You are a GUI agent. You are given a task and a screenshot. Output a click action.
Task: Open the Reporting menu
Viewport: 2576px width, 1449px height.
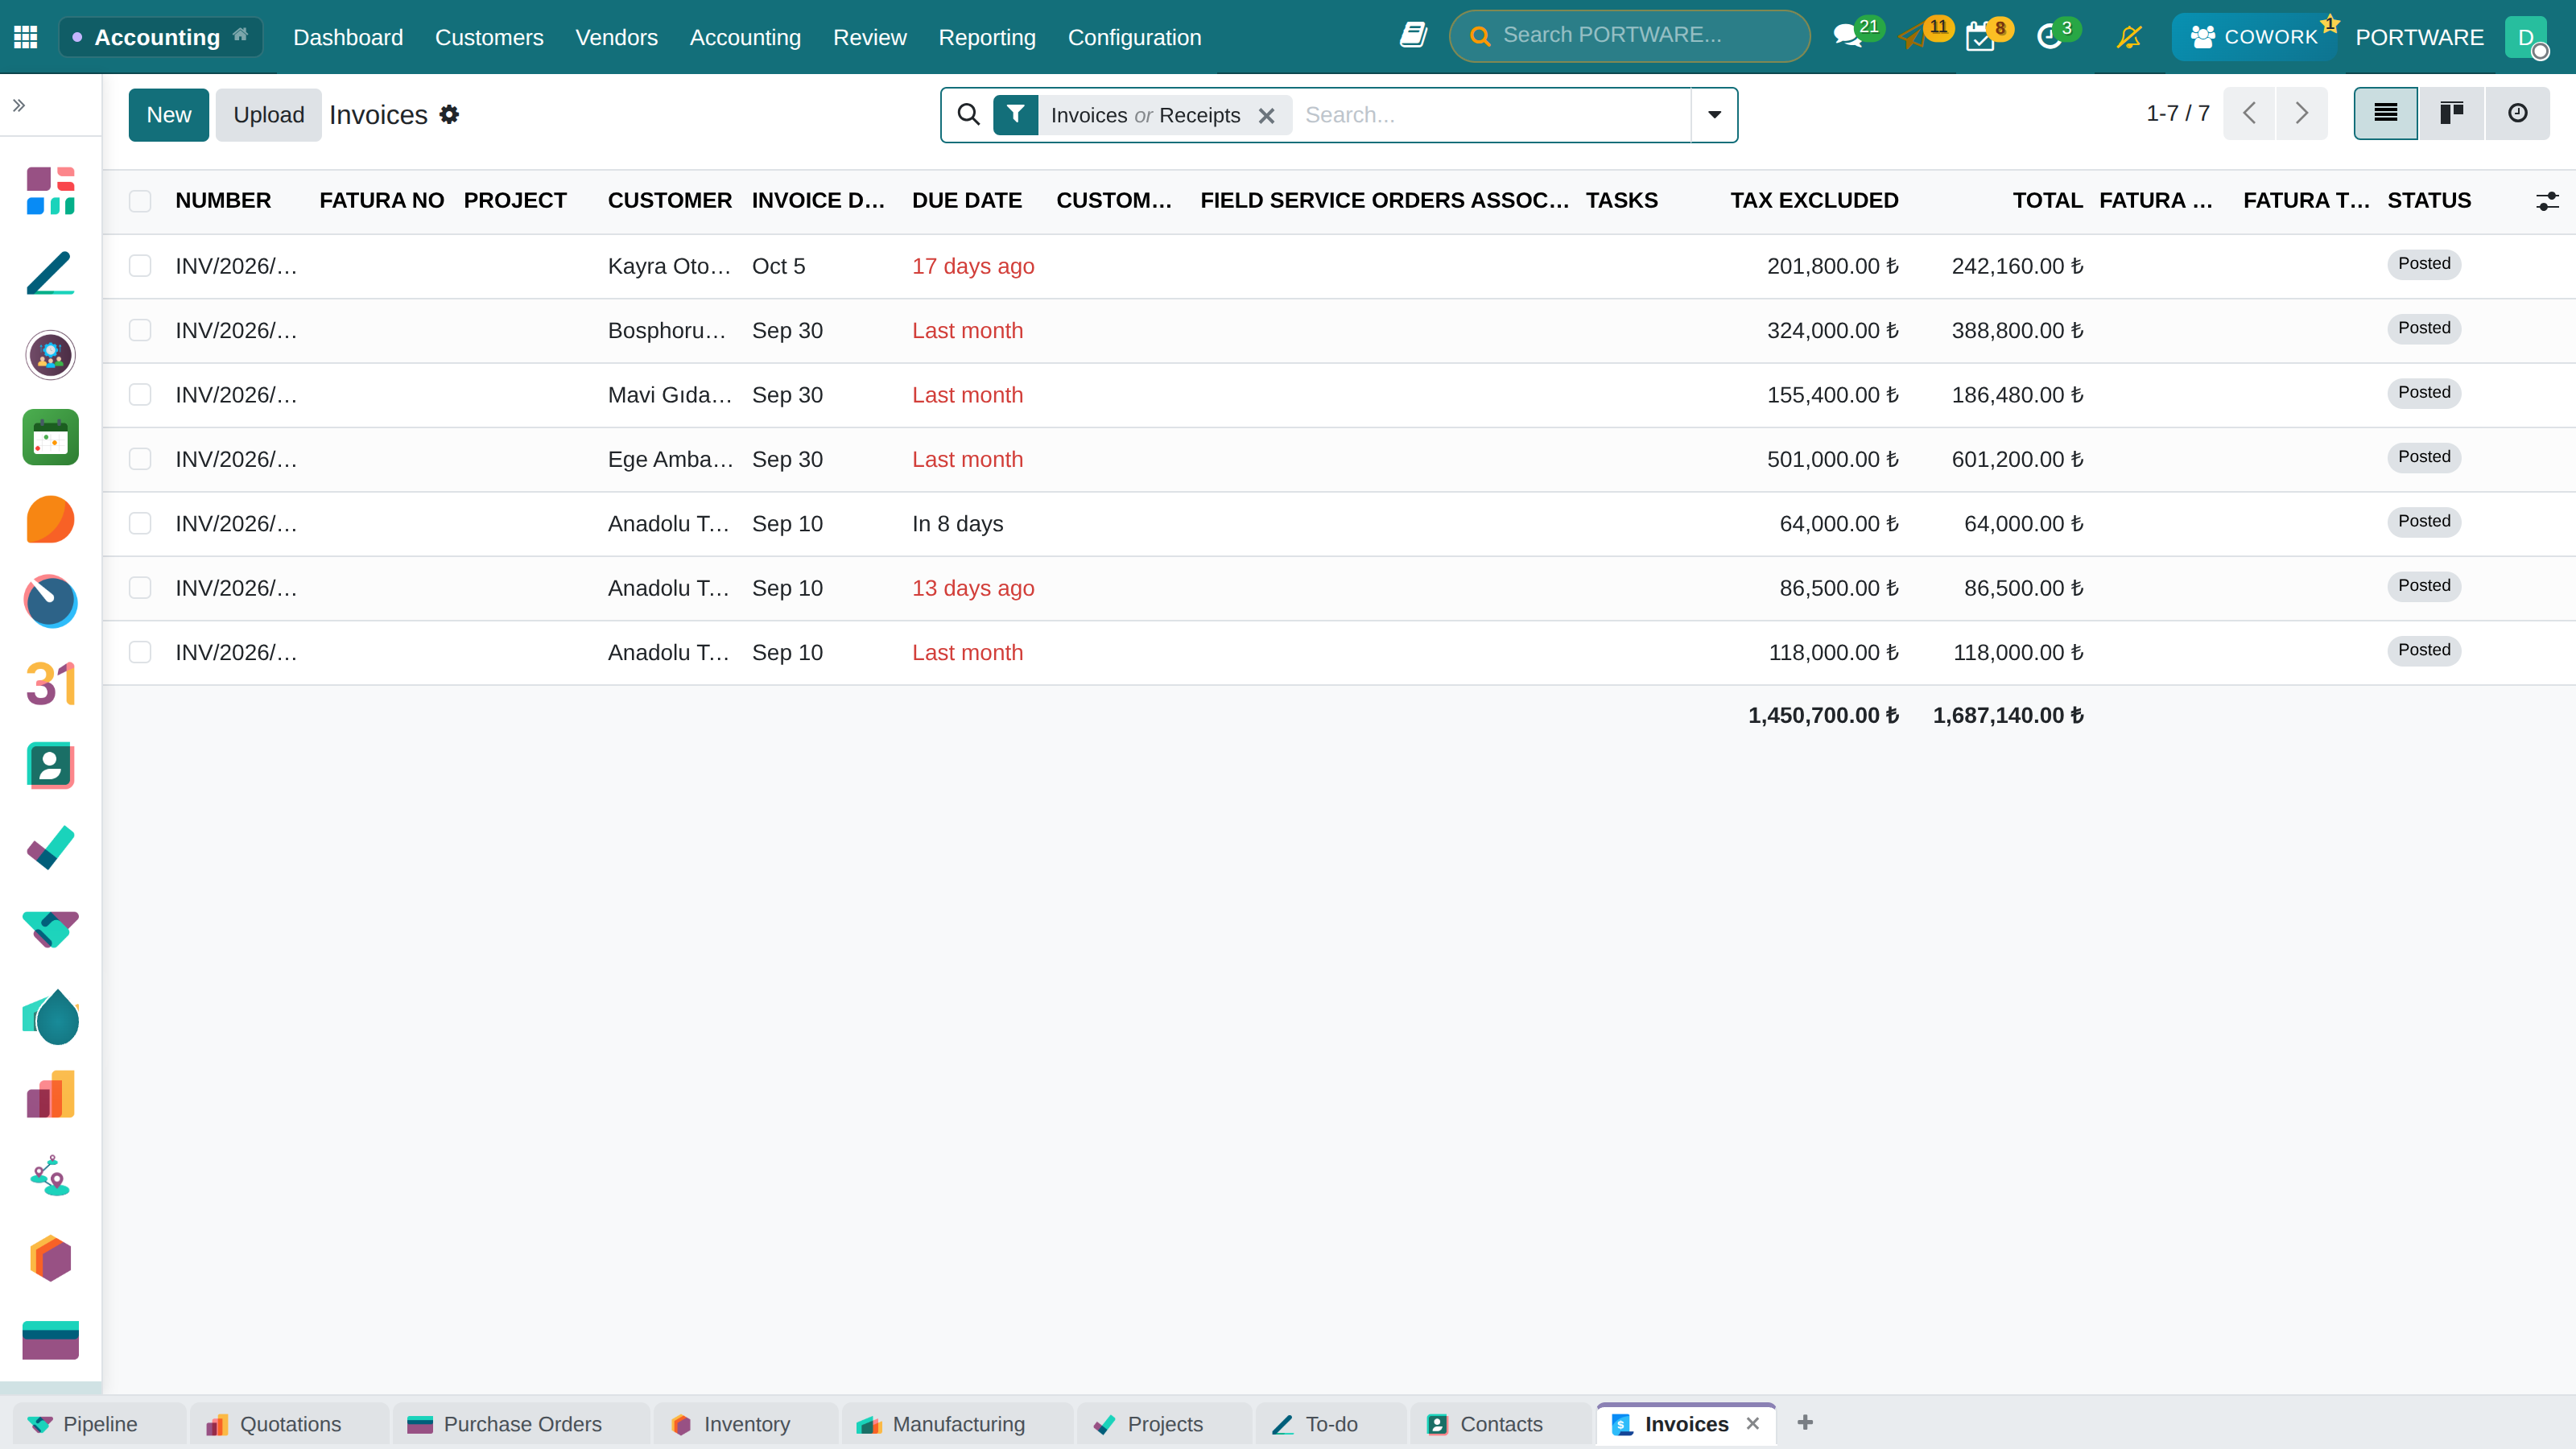987,37
